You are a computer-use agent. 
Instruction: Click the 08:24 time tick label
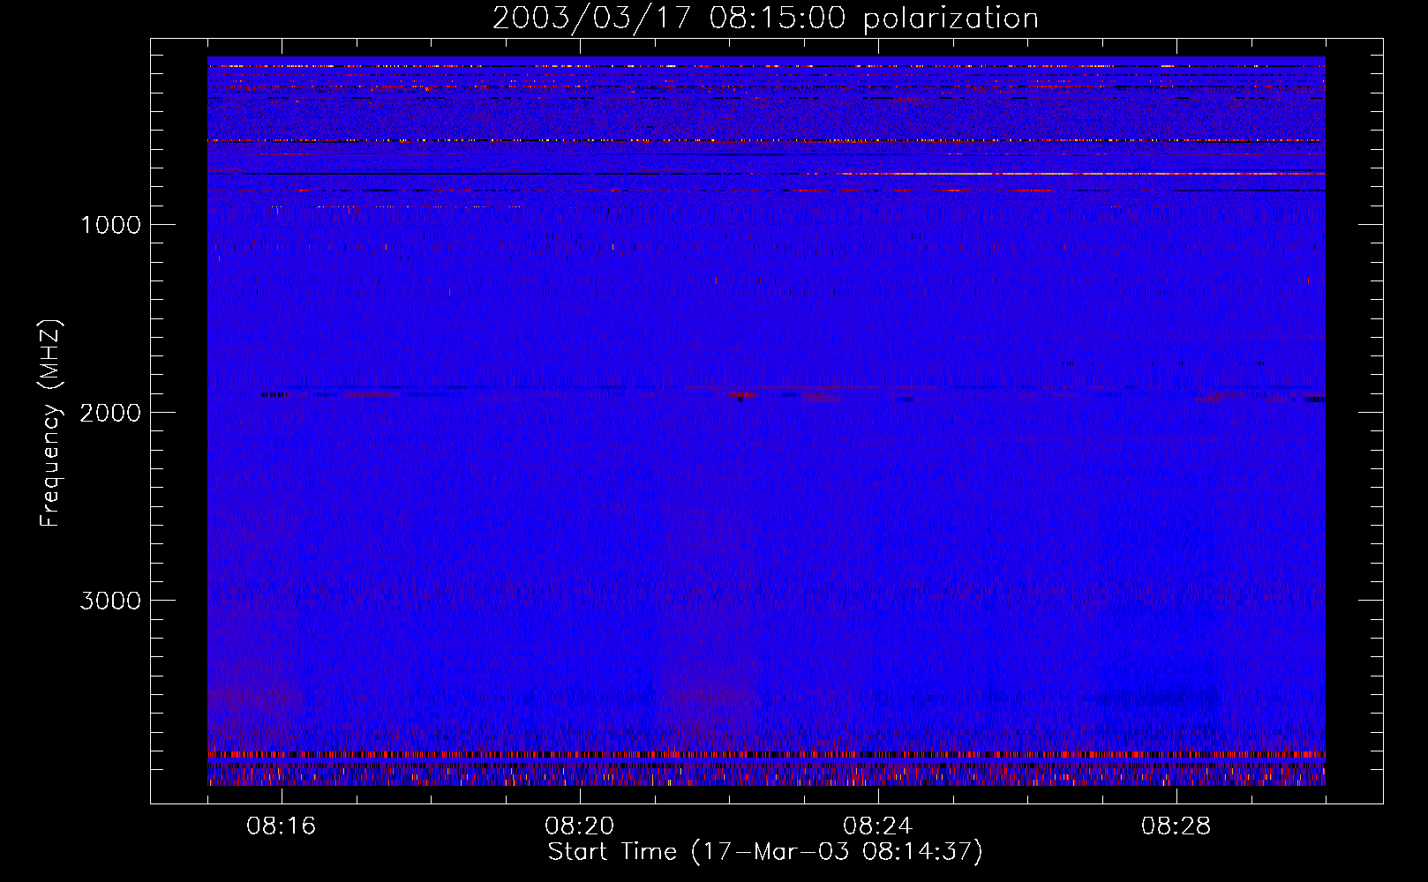[x=878, y=826]
